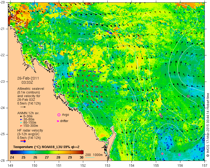Click the (0.1m contours) text
Viewport: 210px width, 168px height.
29,92
